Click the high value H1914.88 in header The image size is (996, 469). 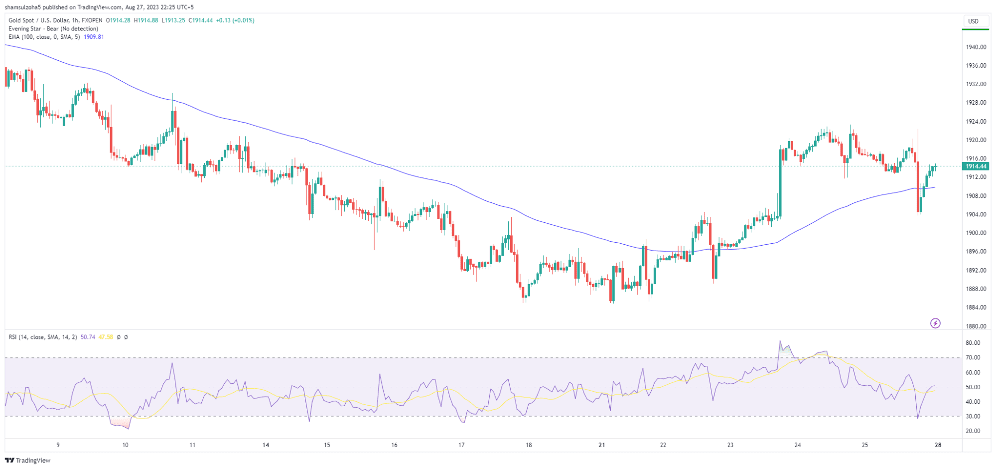[x=146, y=20]
